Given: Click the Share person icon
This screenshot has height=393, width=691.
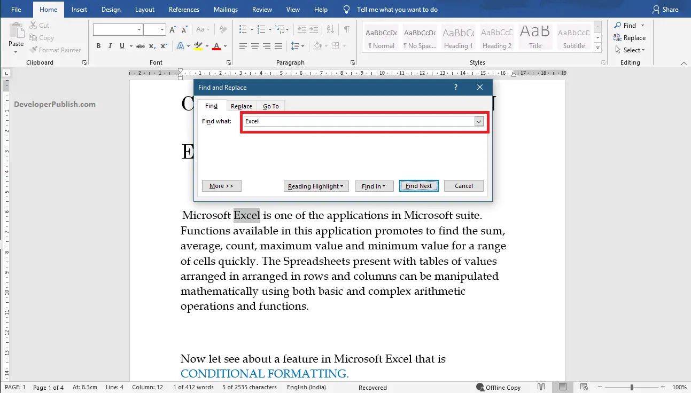Looking at the screenshot, I should pyautogui.click(x=656, y=10).
